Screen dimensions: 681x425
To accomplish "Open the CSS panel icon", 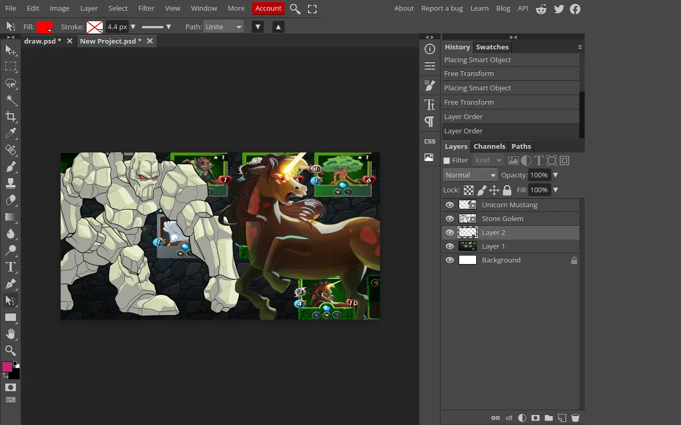I will click(429, 141).
